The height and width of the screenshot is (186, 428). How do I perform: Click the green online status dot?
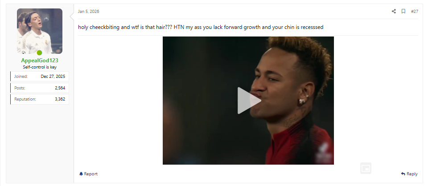coord(39,53)
